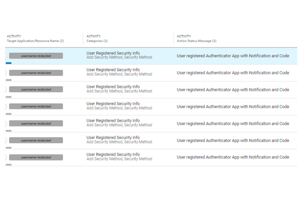Click the partial circle icon in the highlighted first row
Viewport: 300px width, 200px height.
pyautogui.click(x=6, y=56)
